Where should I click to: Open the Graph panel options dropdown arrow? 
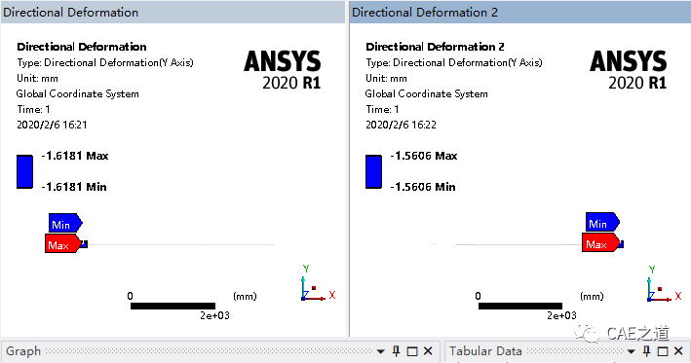(x=381, y=351)
